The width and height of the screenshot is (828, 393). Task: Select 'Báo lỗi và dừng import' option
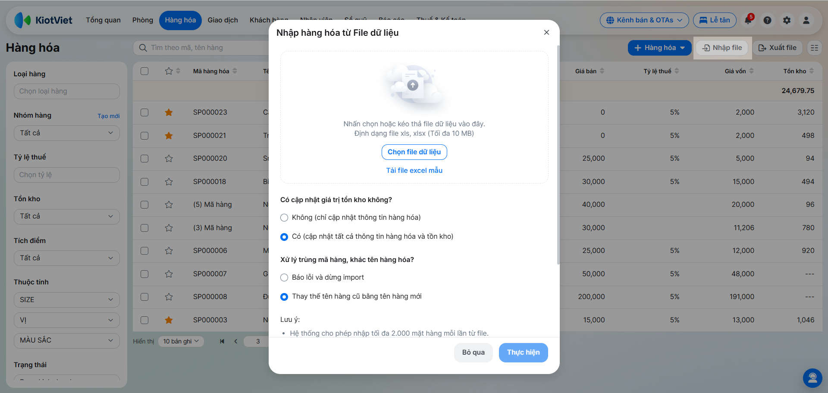tap(284, 278)
